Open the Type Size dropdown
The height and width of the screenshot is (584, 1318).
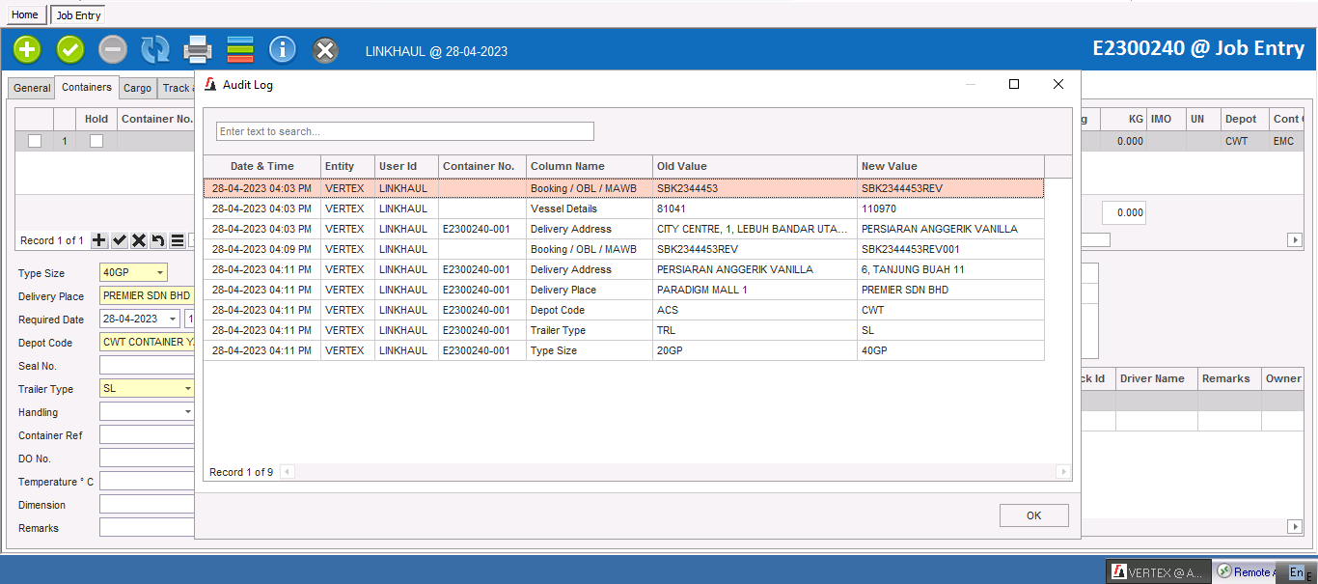[159, 273]
